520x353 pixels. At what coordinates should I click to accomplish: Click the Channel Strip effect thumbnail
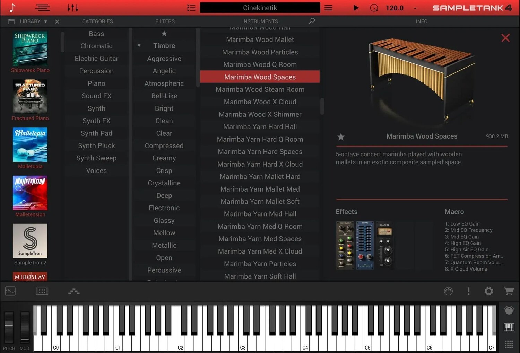[x=345, y=245]
